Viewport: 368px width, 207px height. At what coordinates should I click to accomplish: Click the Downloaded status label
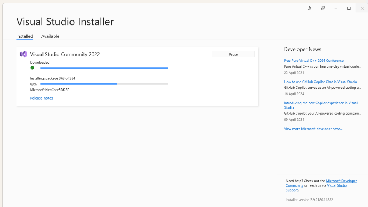click(40, 63)
